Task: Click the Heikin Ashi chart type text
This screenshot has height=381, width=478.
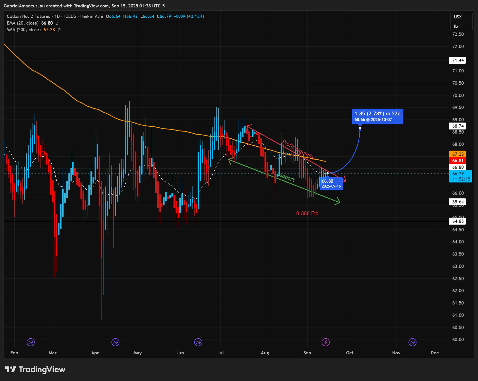Action: coord(92,16)
